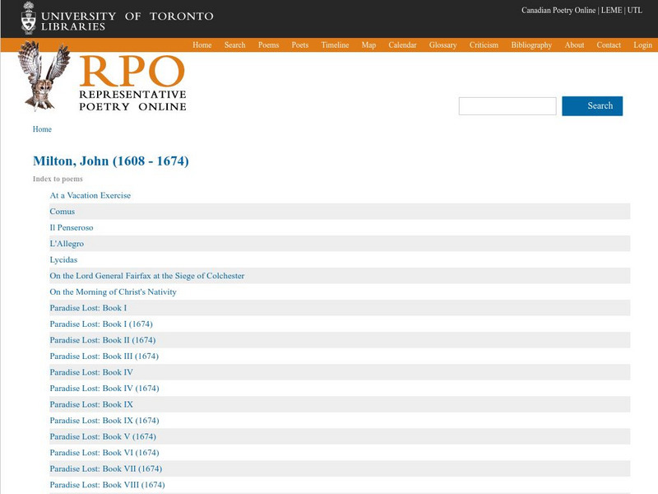The height and width of the screenshot is (494, 658).
Task: Open On the Lord General Fairfax poem
Action: 147,276
